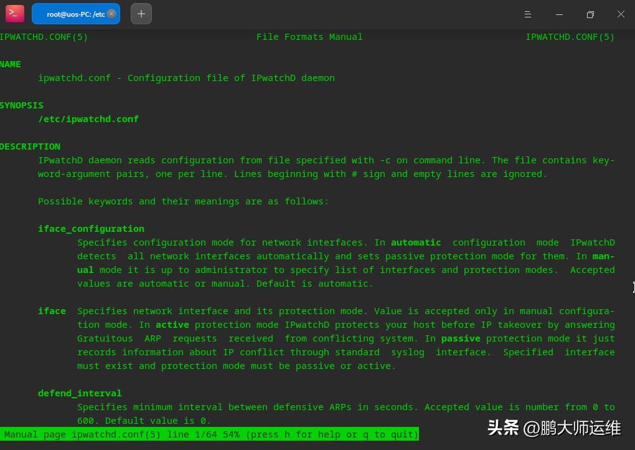
Task: Click IPWATCHD.CONF(5) in the top-left corner
Action: (44, 37)
